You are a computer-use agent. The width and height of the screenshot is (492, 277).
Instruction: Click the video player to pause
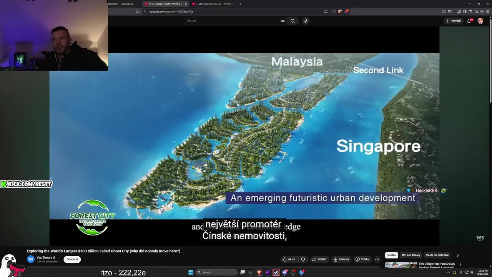[x=244, y=136]
